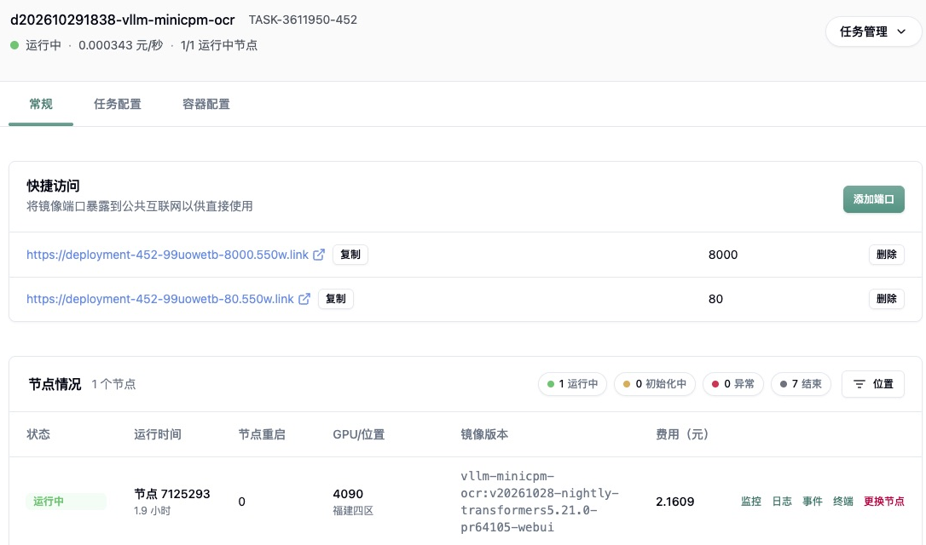Open the deployment link ending in 80.550w.link

[x=160, y=299]
